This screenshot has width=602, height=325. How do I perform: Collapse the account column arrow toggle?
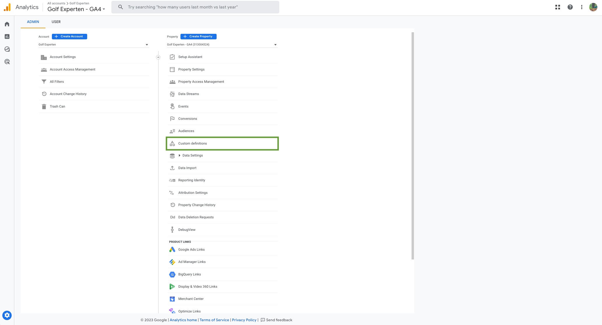pyautogui.click(x=158, y=57)
